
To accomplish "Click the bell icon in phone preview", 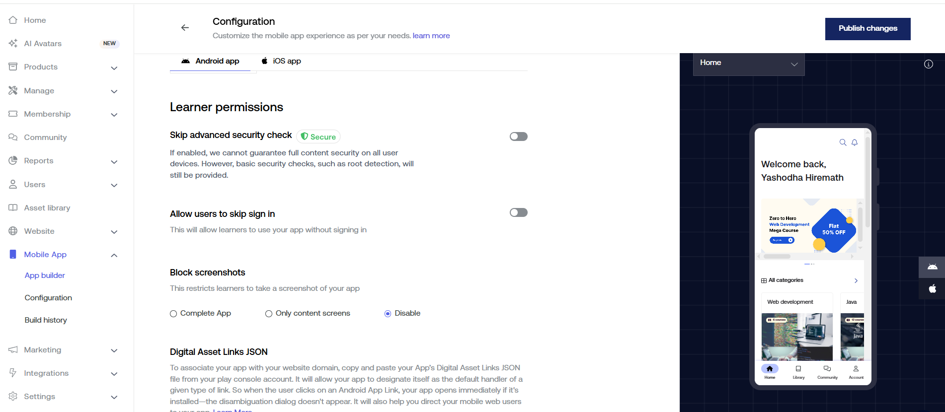I will coord(855,142).
